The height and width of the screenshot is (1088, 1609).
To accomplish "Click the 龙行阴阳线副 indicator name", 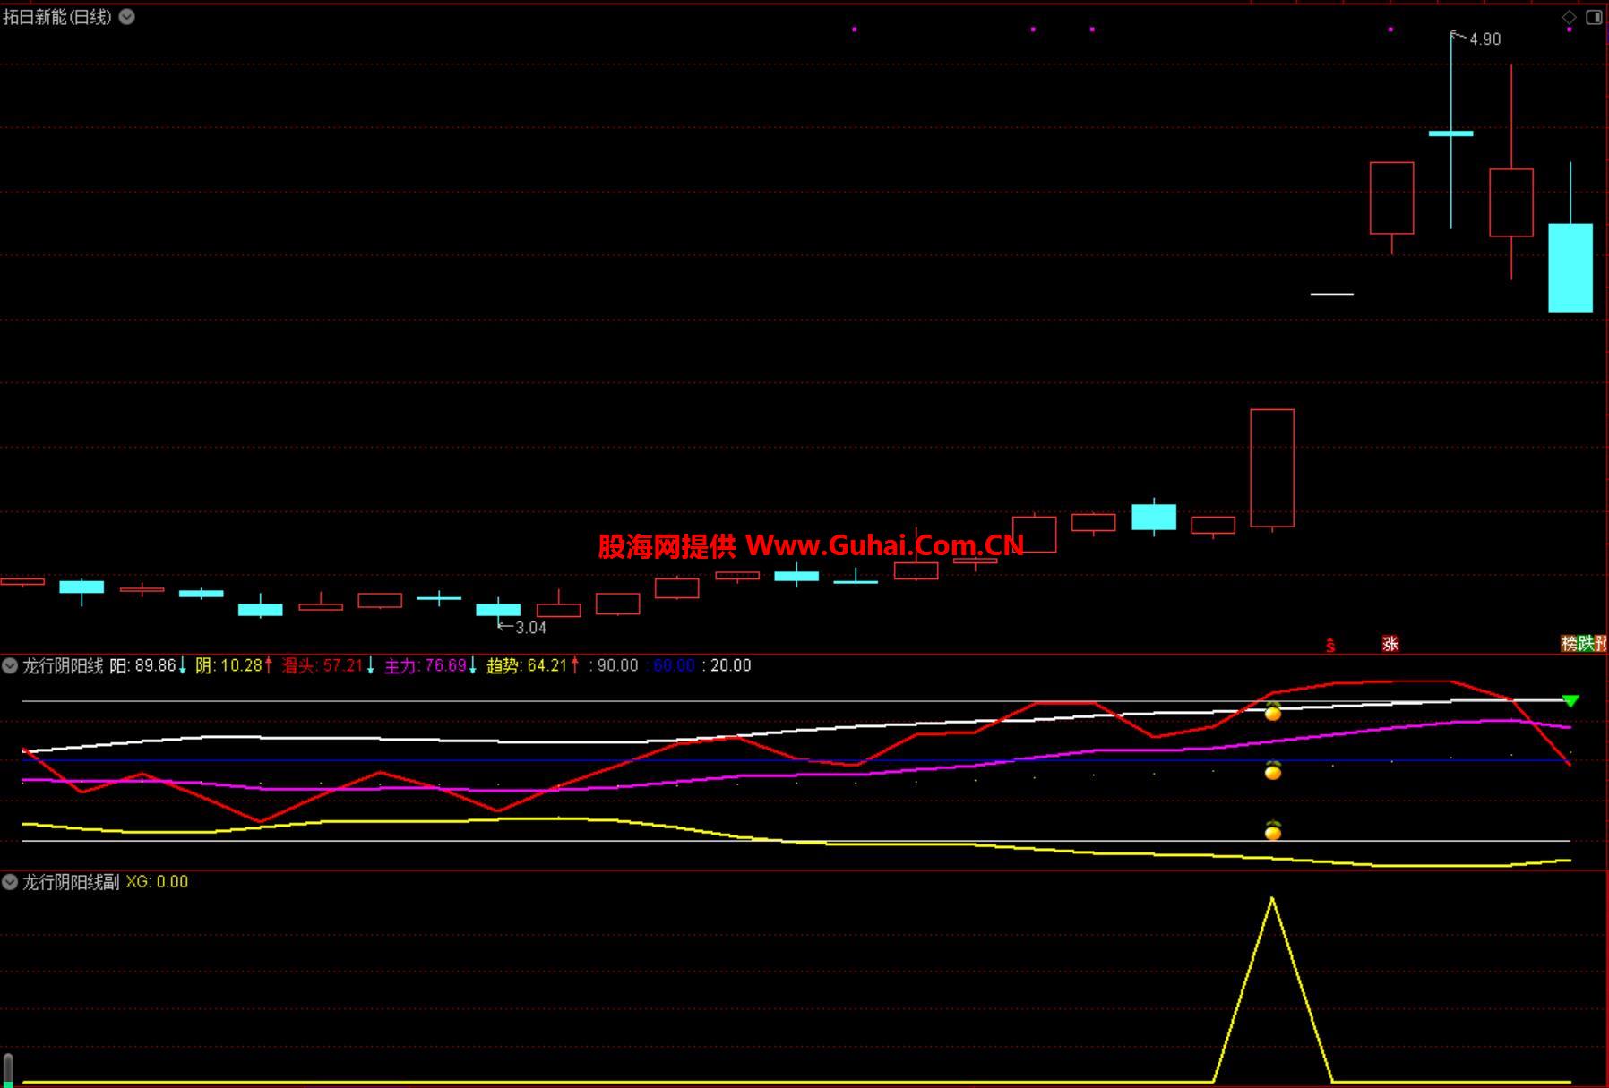I will (71, 881).
